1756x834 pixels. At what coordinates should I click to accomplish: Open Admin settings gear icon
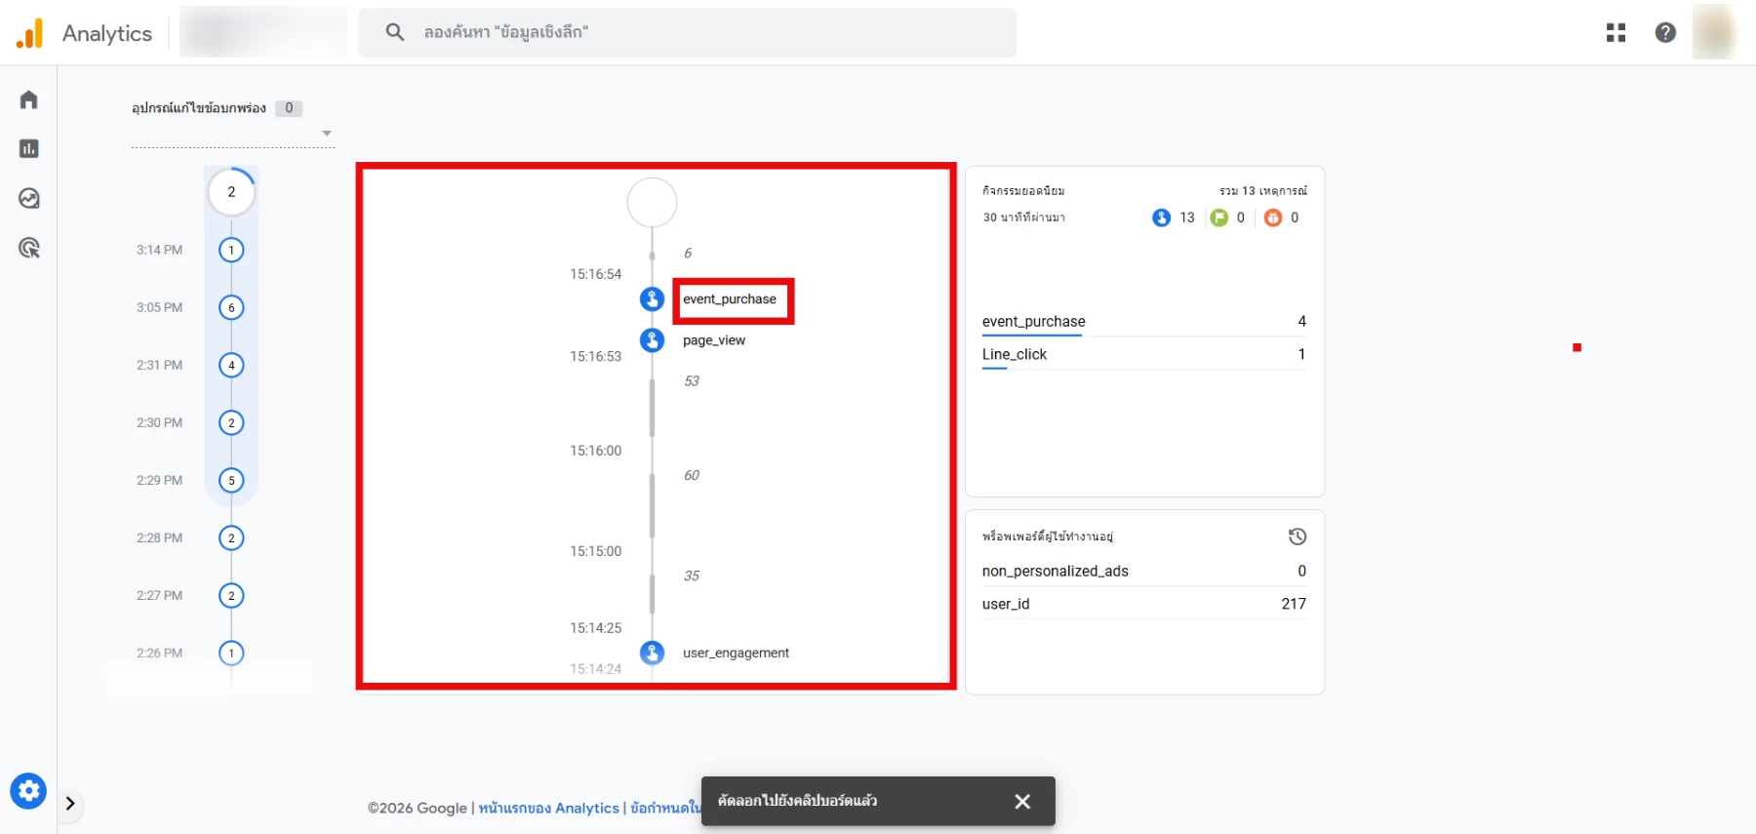click(x=28, y=790)
